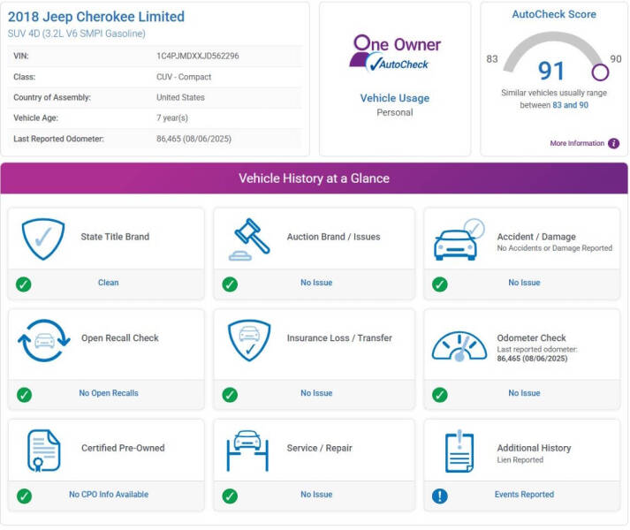Select the No CPO Info Available link

(109, 495)
